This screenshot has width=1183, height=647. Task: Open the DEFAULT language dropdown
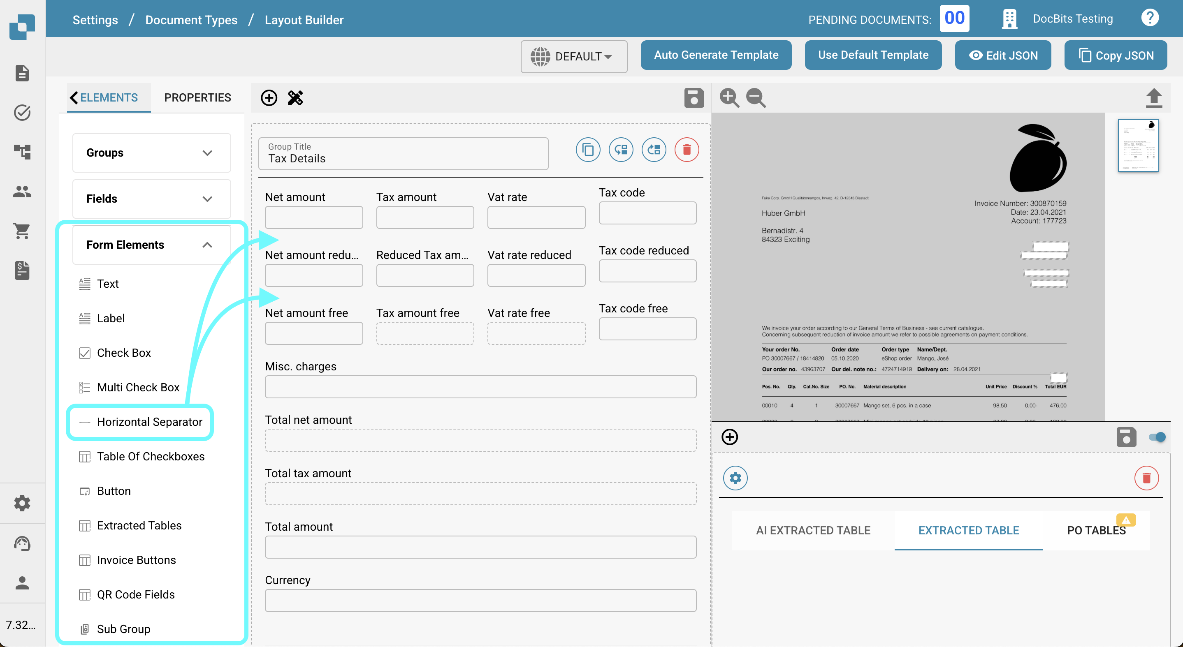pos(573,56)
